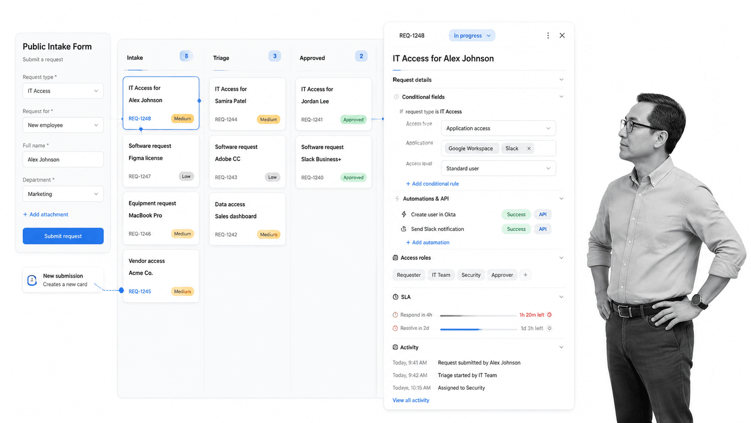Click the Add attachment link
751x423 pixels.
(45, 214)
